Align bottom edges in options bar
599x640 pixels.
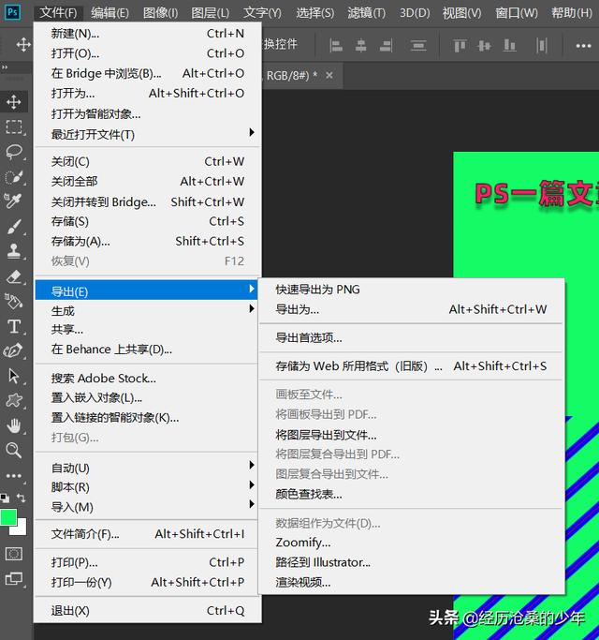click(509, 45)
